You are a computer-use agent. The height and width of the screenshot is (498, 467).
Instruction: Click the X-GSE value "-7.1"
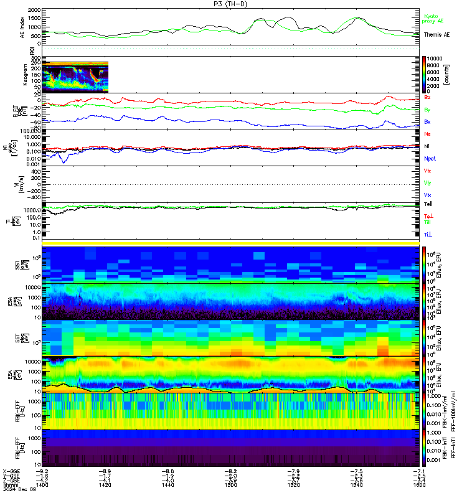click(419, 471)
